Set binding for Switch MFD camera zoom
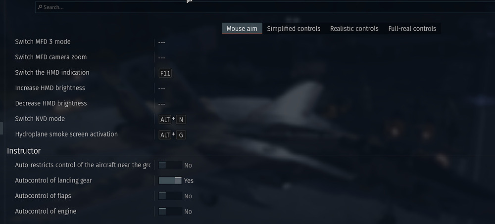The width and height of the screenshot is (495, 224). click(162, 58)
